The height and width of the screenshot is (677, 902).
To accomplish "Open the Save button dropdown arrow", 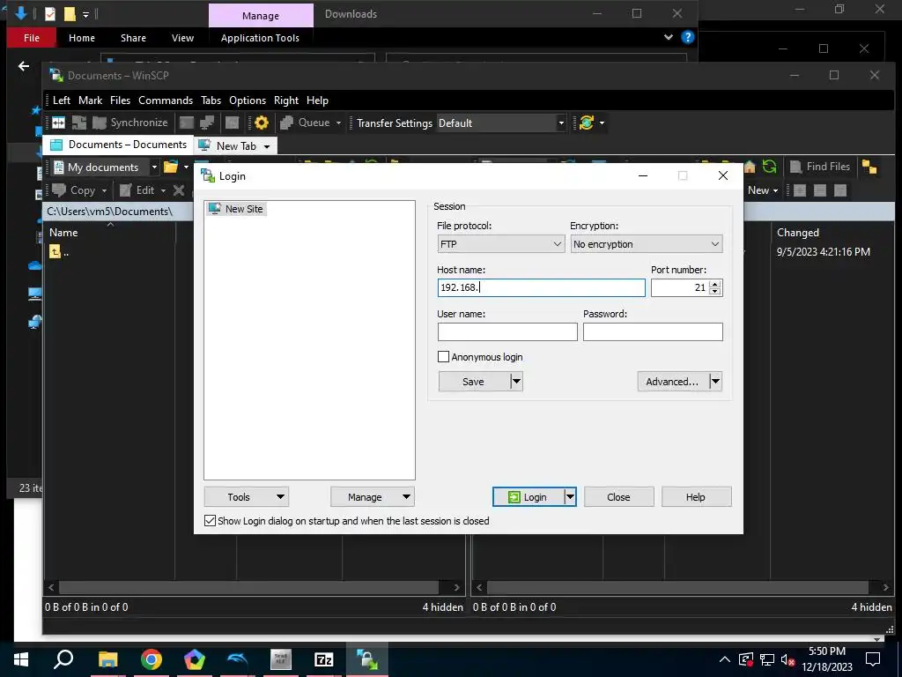I will coord(516,381).
